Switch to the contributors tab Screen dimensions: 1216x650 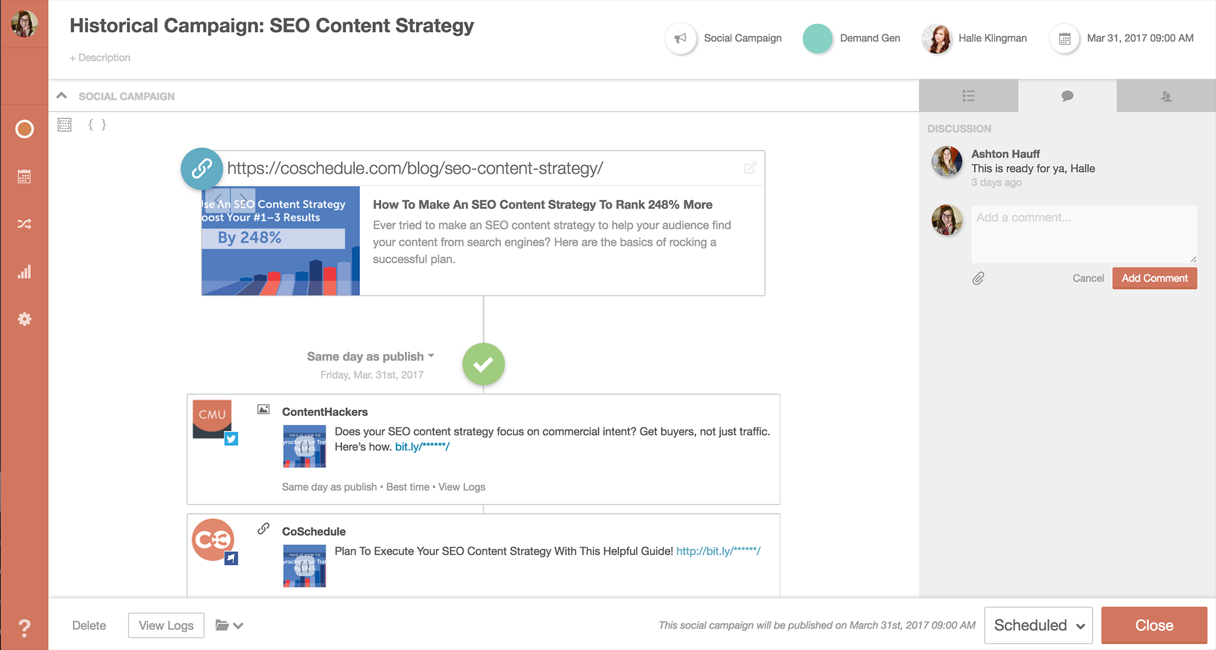tap(1166, 96)
